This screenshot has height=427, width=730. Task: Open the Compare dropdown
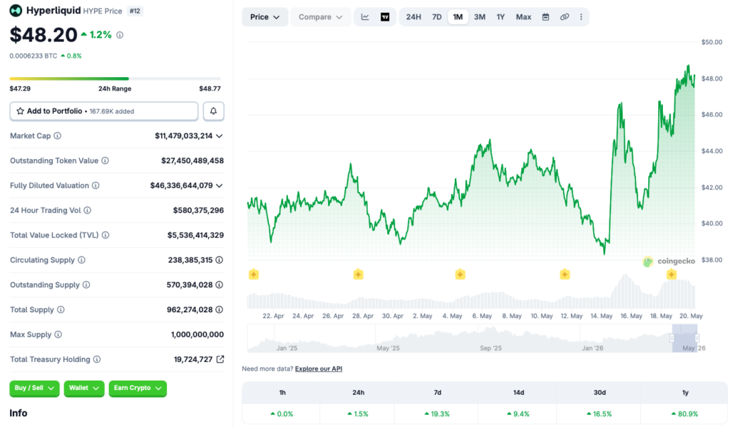(320, 17)
